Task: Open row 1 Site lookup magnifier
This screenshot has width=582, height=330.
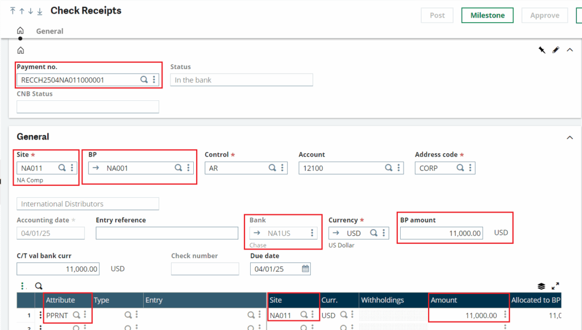Action: pos(304,315)
